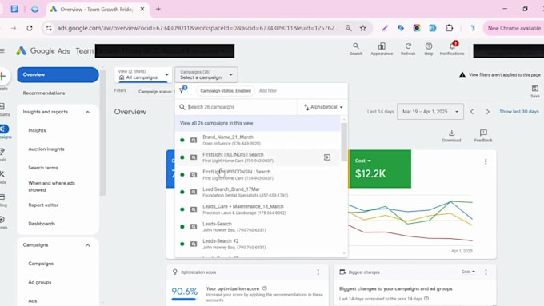Open the Search tool in the header
The width and height of the screenshot is (544, 306).
tap(356, 49)
